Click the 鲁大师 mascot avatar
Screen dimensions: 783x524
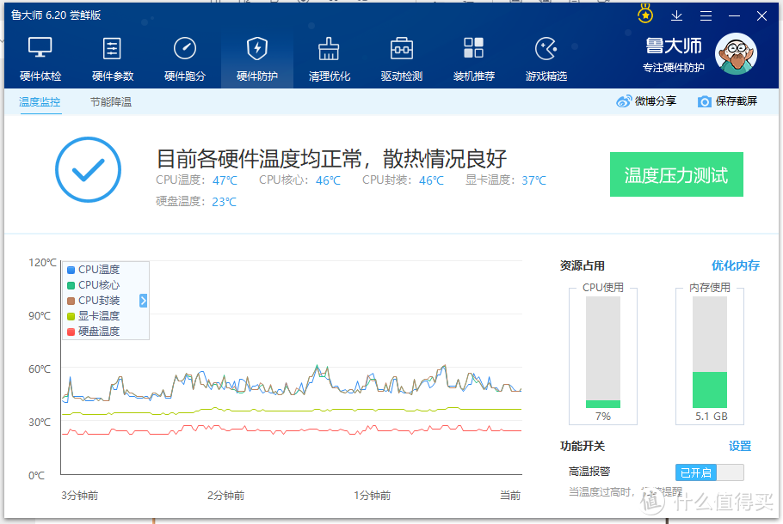point(736,54)
